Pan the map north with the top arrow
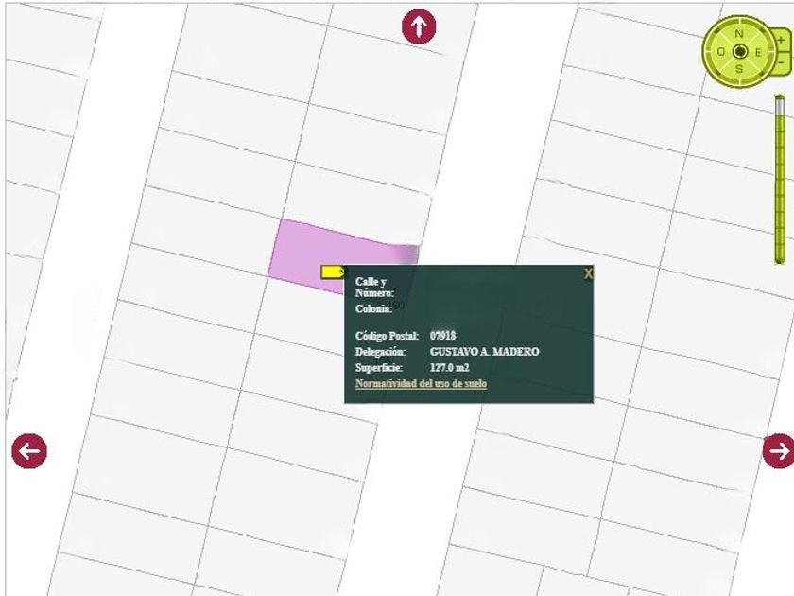 [419, 26]
